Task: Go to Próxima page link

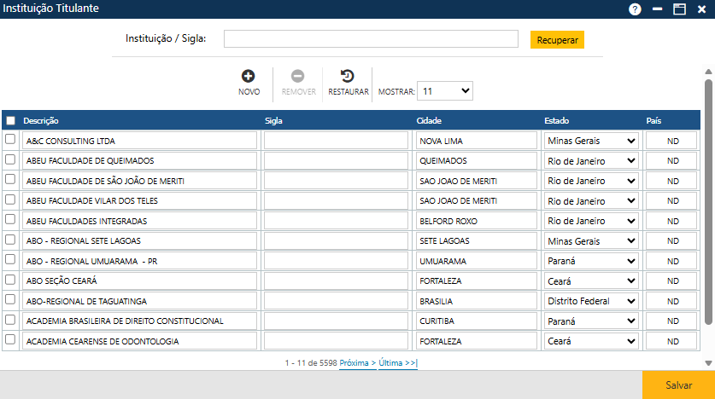Action: click(357, 363)
